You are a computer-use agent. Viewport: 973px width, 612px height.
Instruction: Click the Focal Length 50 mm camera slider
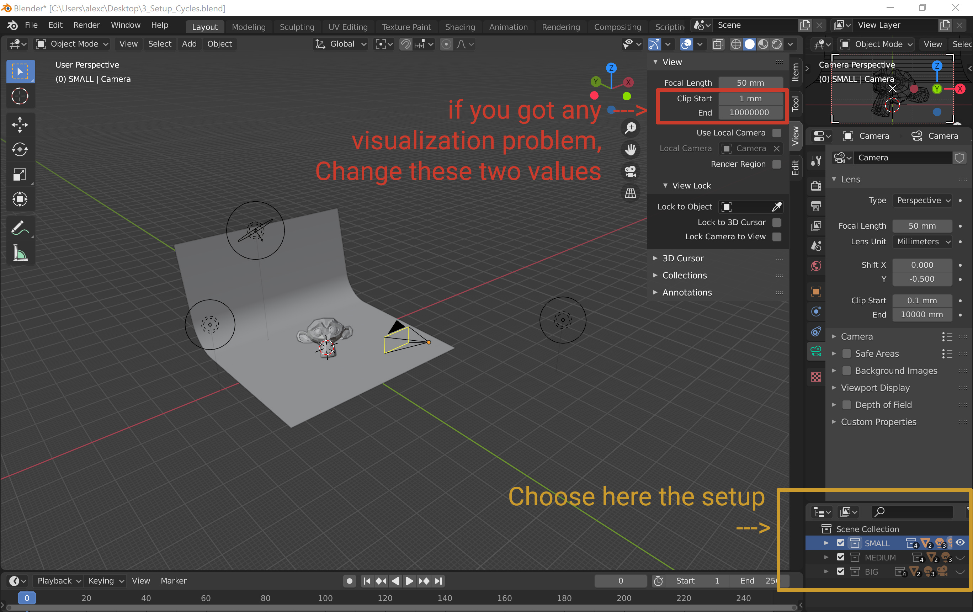pyautogui.click(x=922, y=226)
